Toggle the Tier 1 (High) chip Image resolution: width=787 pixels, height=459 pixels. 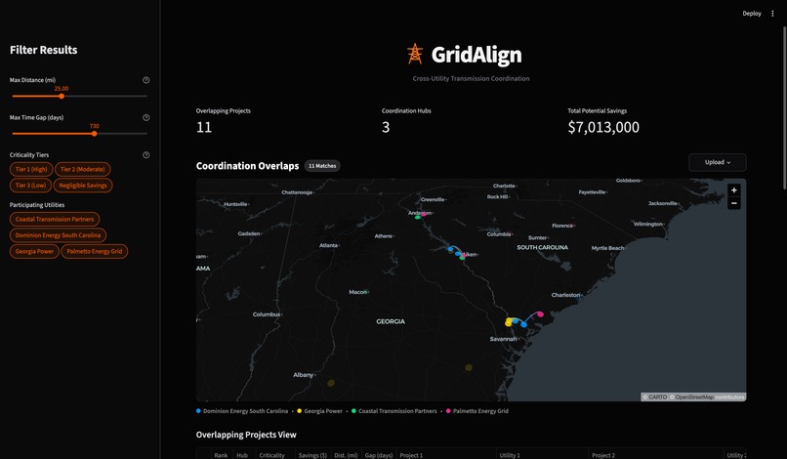coord(31,169)
